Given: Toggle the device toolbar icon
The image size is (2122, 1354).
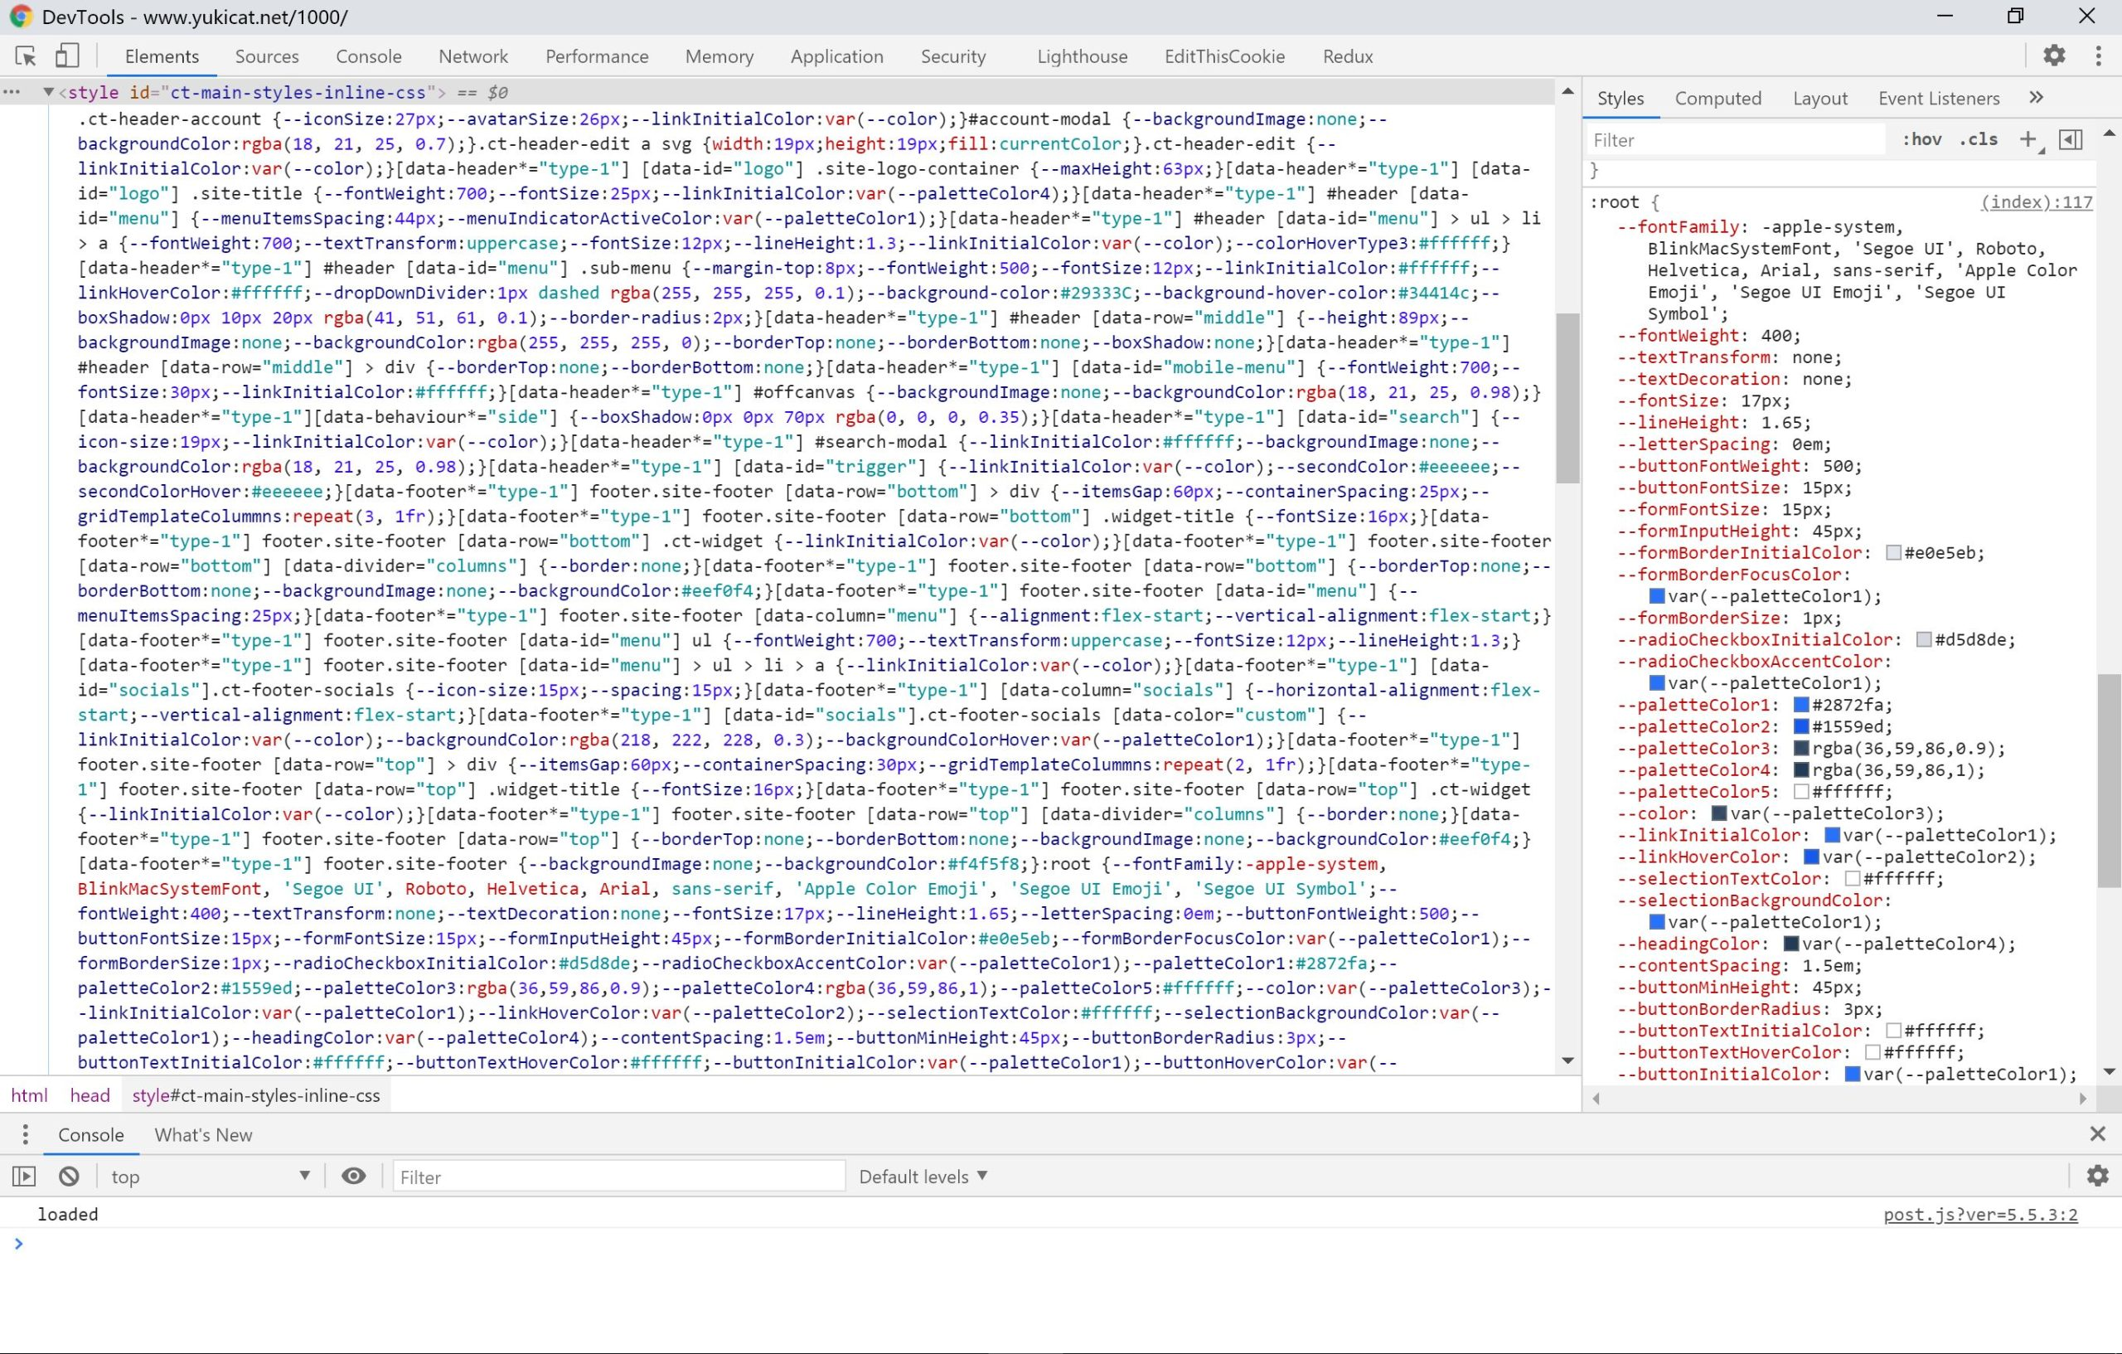Looking at the screenshot, I should coord(67,56).
